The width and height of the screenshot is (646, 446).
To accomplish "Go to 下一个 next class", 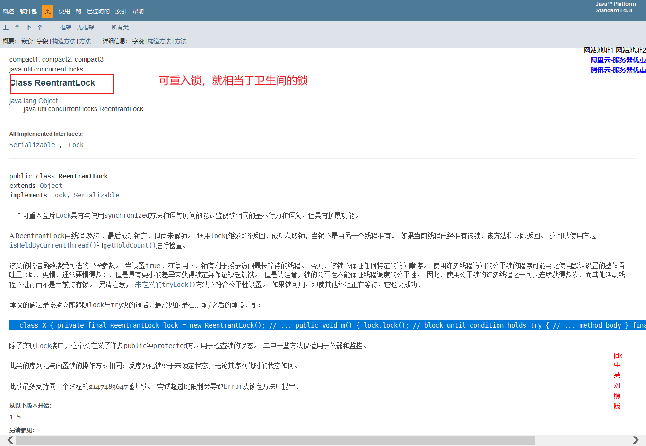I will coord(34,27).
